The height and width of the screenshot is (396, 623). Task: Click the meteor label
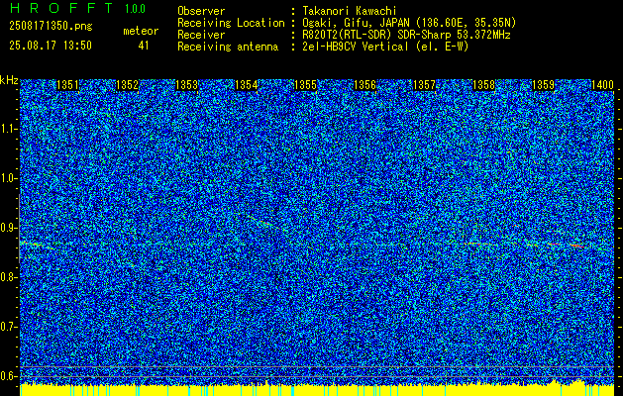coord(141,31)
